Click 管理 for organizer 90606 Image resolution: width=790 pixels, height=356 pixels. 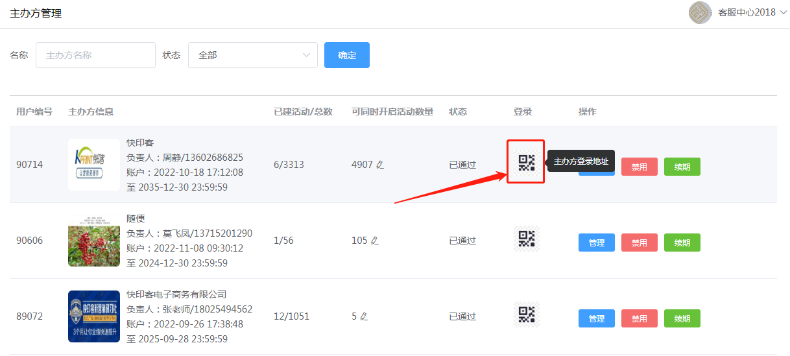click(597, 243)
